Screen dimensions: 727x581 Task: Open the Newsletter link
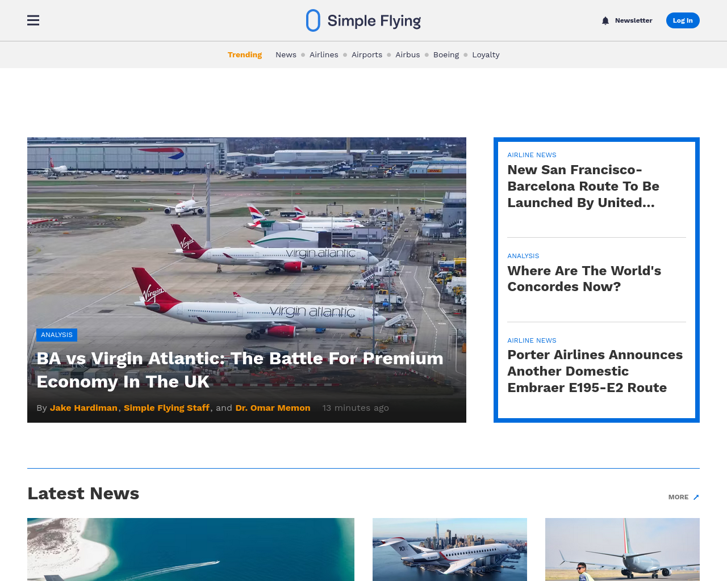click(x=633, y=20)
